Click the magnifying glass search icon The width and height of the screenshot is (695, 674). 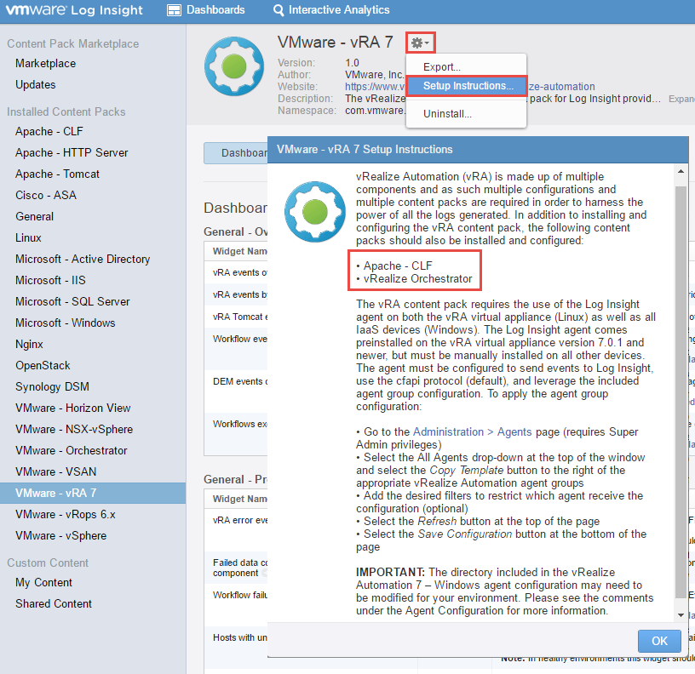(x=277, y=10)
